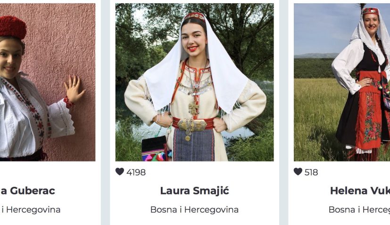Like Laura Smajić with the heart icon
This screenshot has height=225, width=390.
click(120, 172)
